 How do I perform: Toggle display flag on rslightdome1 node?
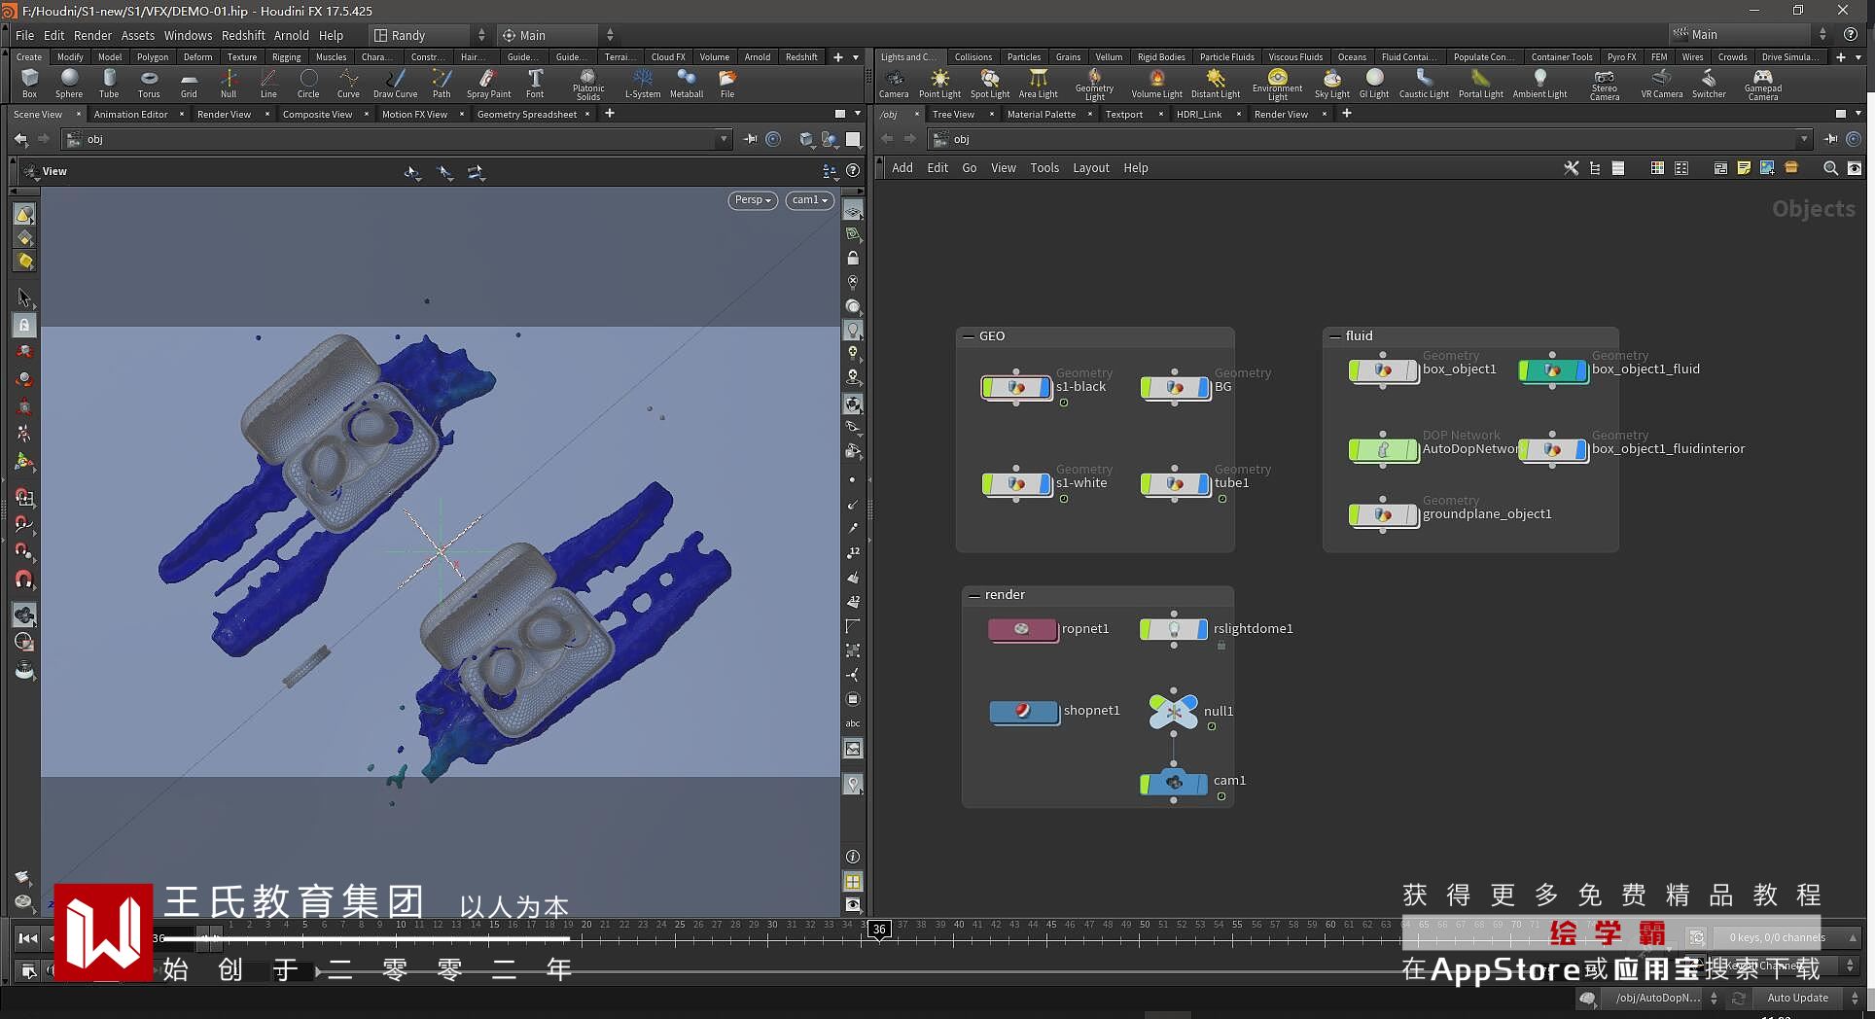pyautogui.click(x=1202, y=630)
